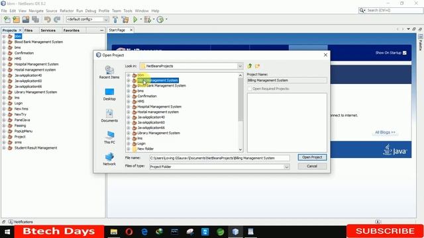Open the Notifications icon in status bar
Viewport: 424px width, 238px height.
(x=11, y=222)
